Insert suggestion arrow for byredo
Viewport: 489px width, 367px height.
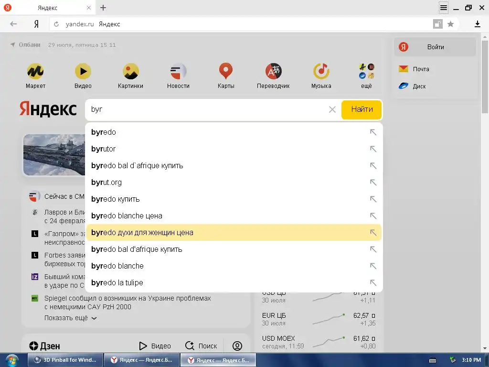pyautogui.click(x=373, y=132)
